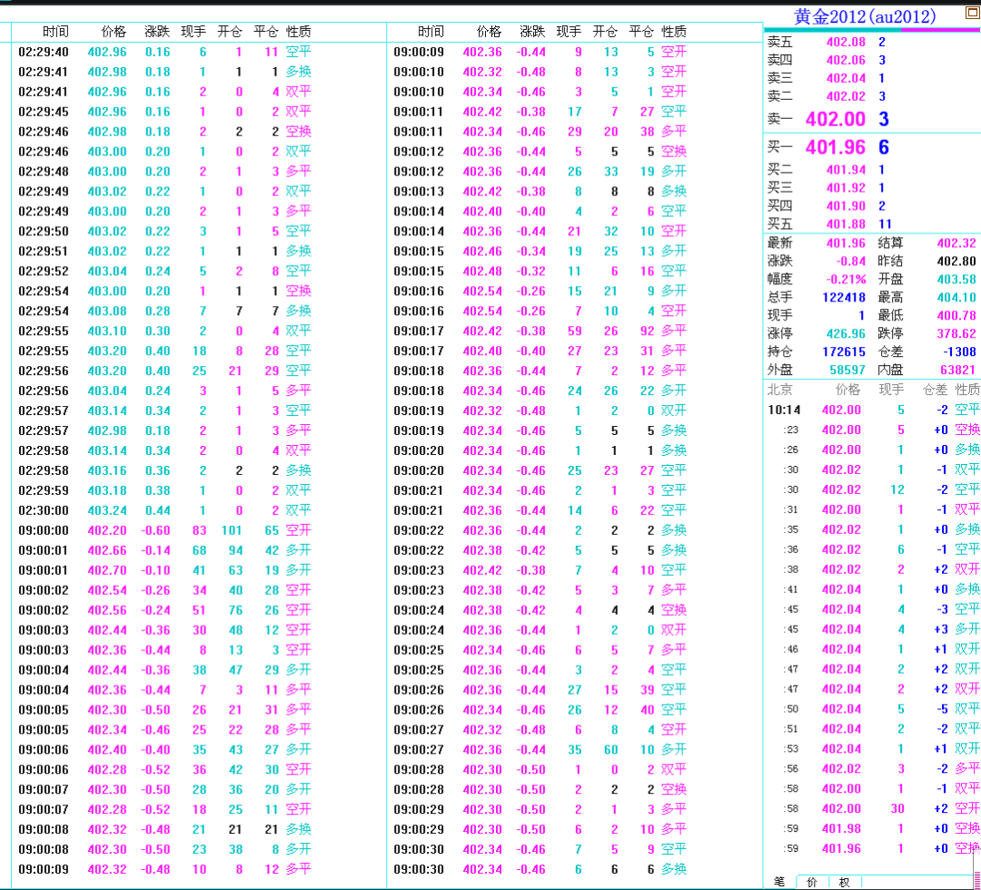Click the 卖五 ask price 402.08
This screenshot has height=890, width=981.
[x=846, y=42]
